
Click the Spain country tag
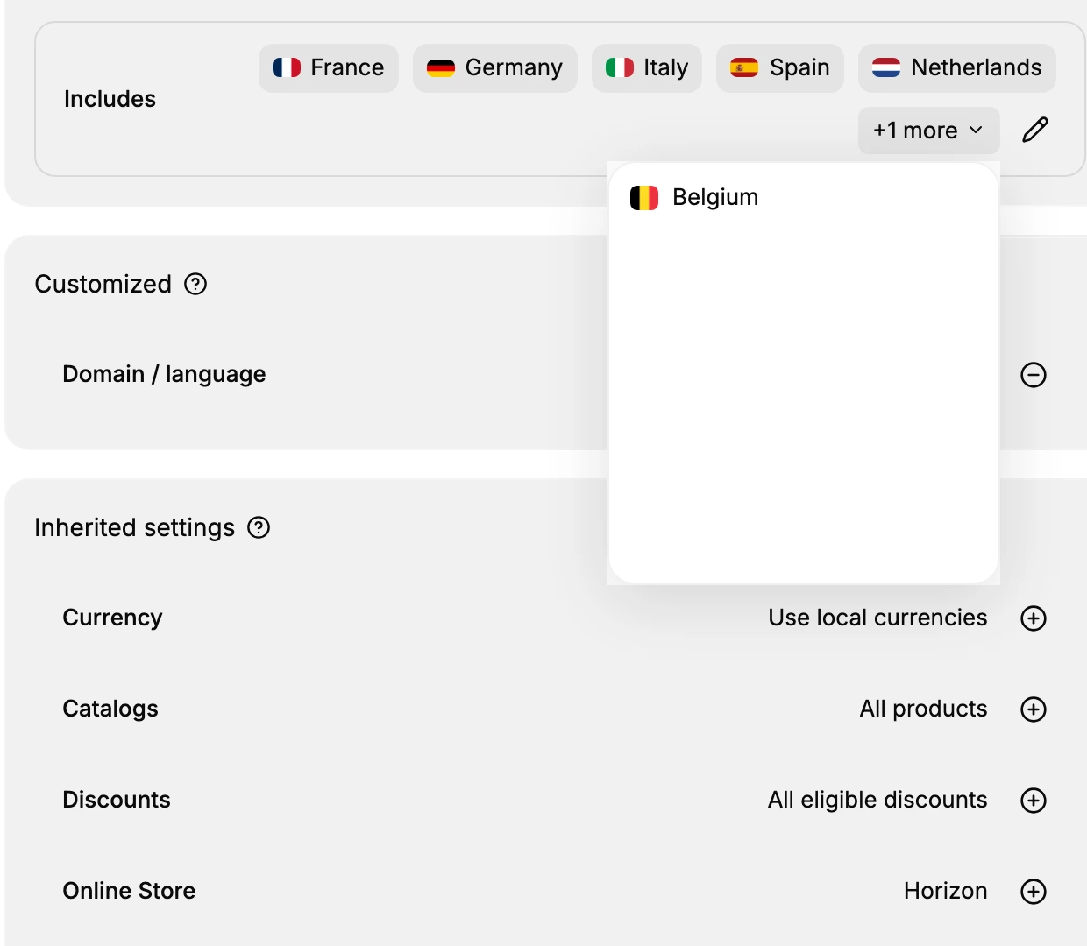point(780,67)
